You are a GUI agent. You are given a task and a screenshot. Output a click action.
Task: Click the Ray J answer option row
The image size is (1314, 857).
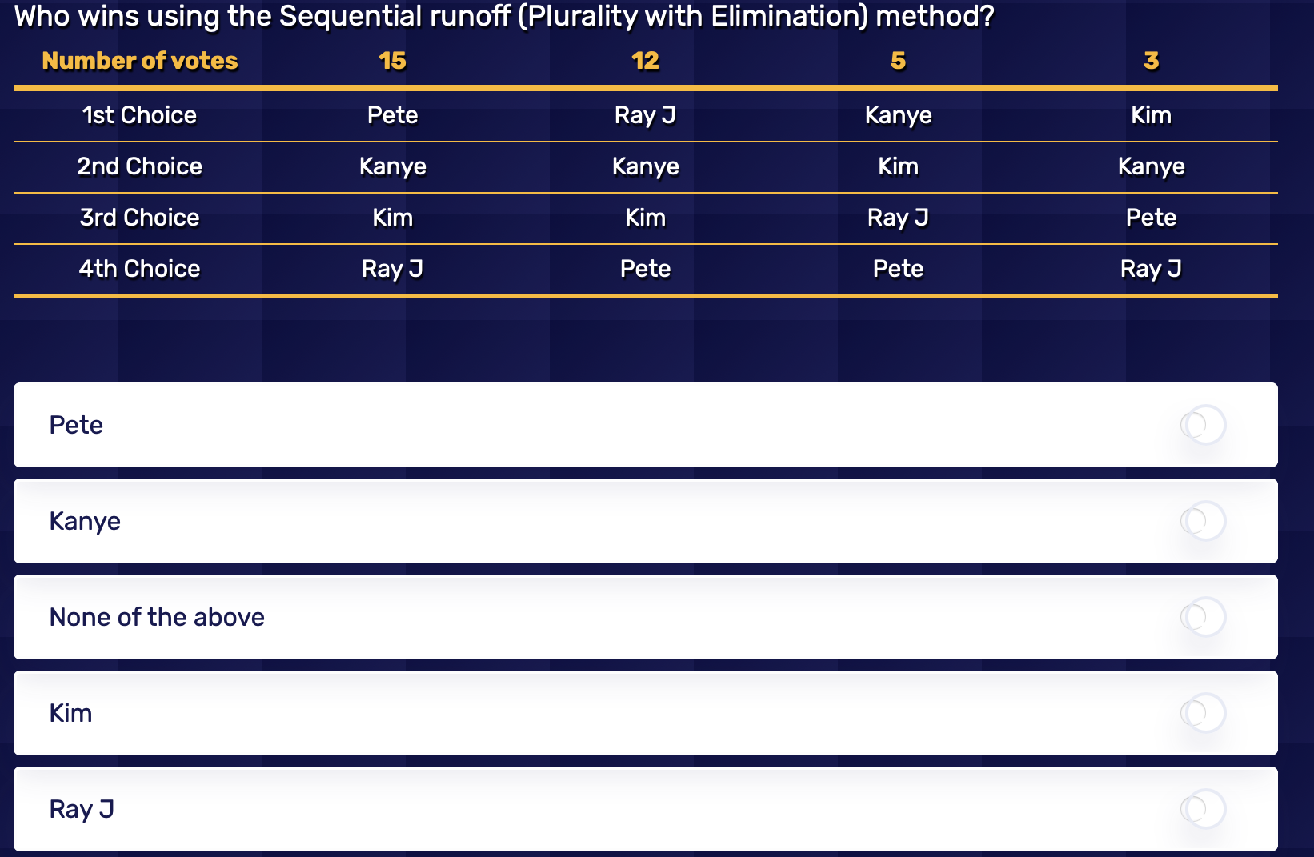point(560,809)
